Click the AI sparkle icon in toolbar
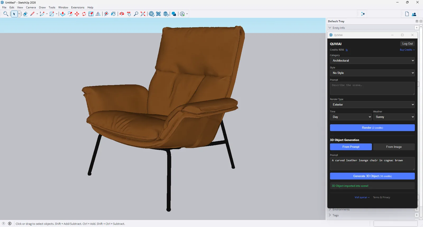 (363, 14)
